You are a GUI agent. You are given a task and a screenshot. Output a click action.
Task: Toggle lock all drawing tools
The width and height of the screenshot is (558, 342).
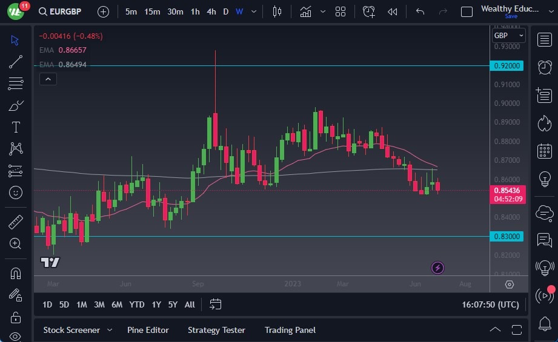coord(16,317)
